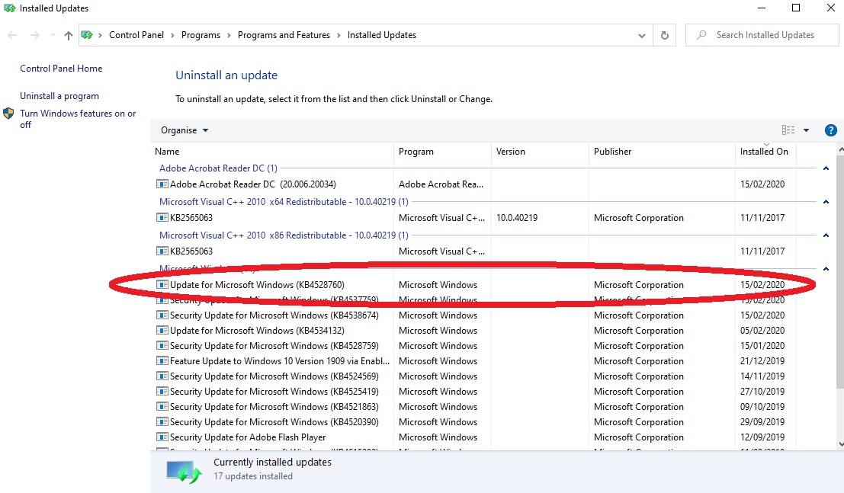
Task: Collapse Visual C++ 2010 x86 Redistributable group
Action: 826,235
